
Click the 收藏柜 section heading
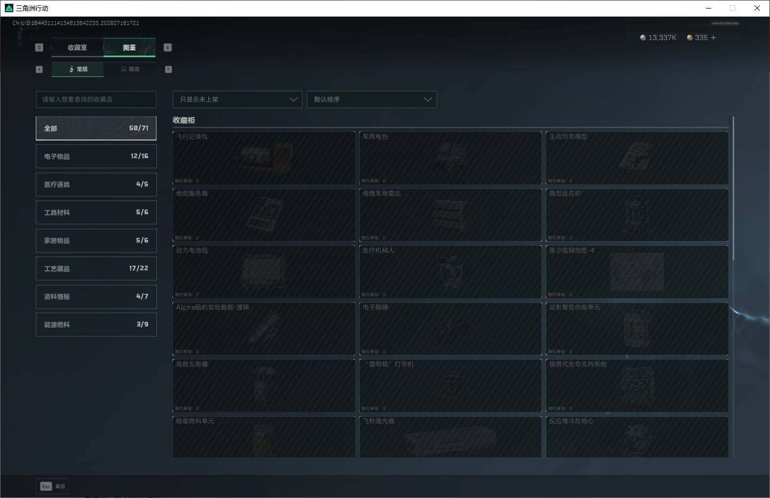pos(184,120)
